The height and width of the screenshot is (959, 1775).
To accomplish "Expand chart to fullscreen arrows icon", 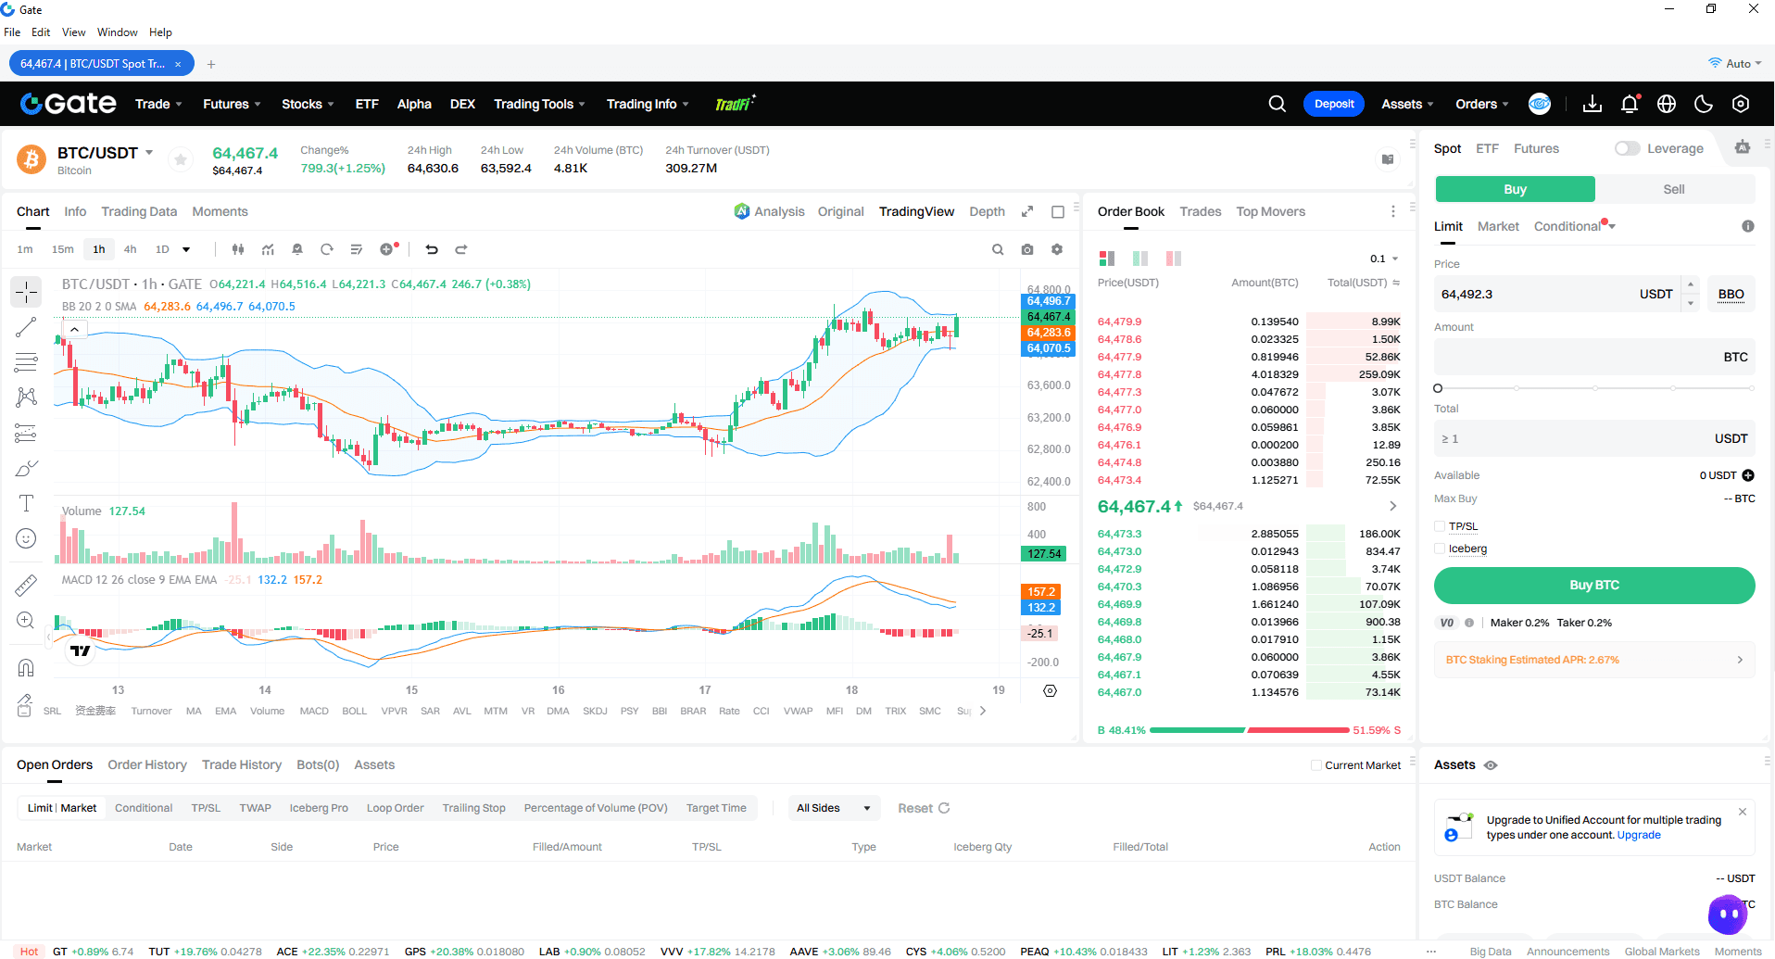I will point(1027,211).
